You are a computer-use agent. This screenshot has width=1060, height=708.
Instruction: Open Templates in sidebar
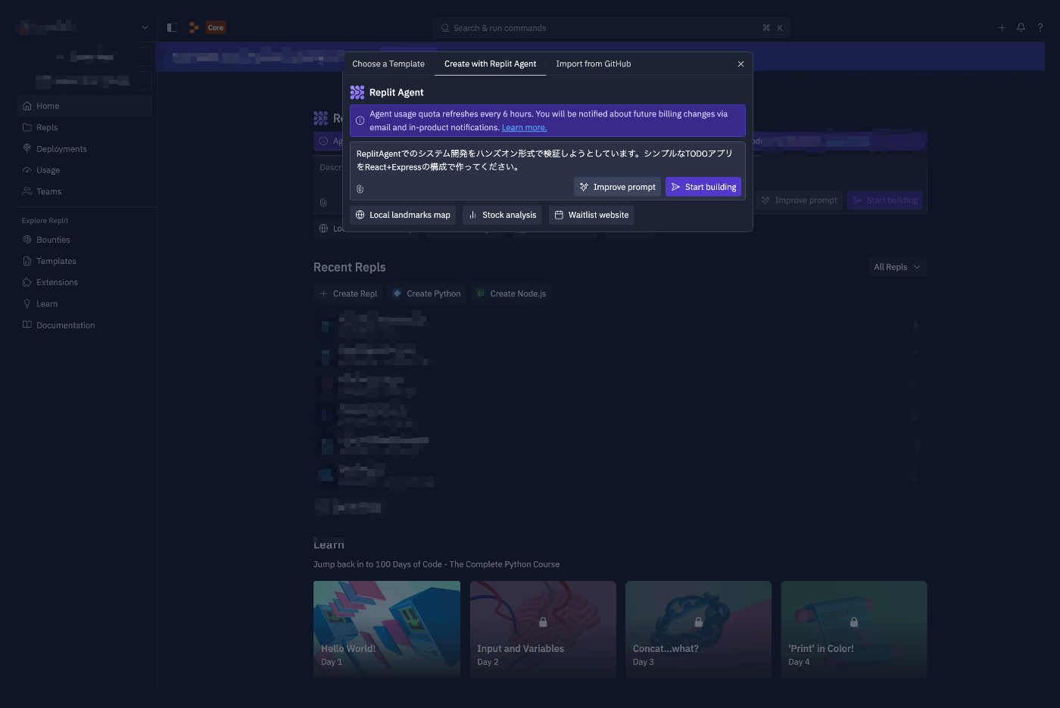point(84,261)
